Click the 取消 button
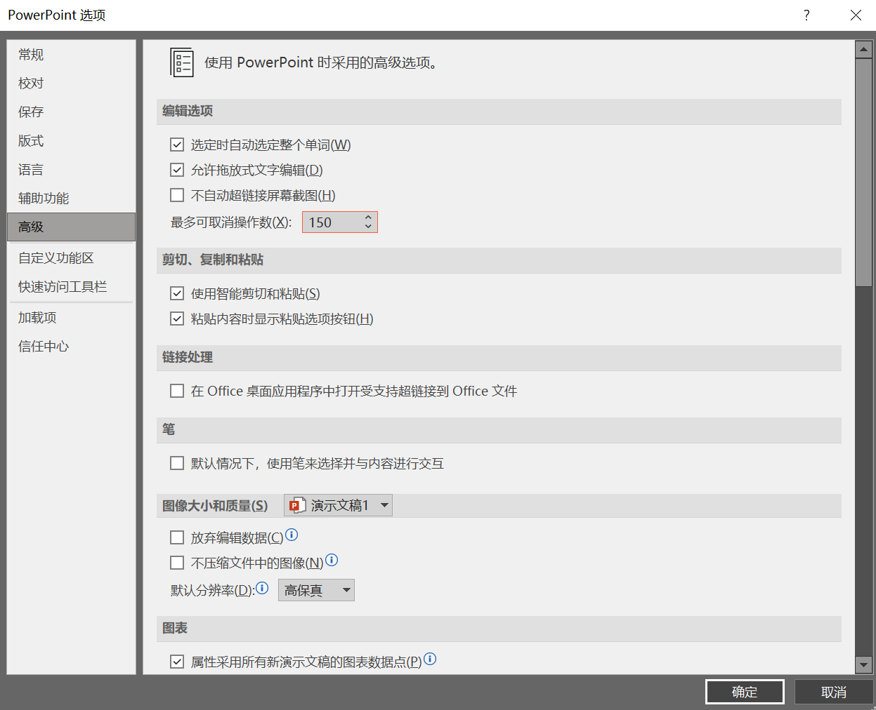This screenshot has width=876, height=710. coord(834,692)
